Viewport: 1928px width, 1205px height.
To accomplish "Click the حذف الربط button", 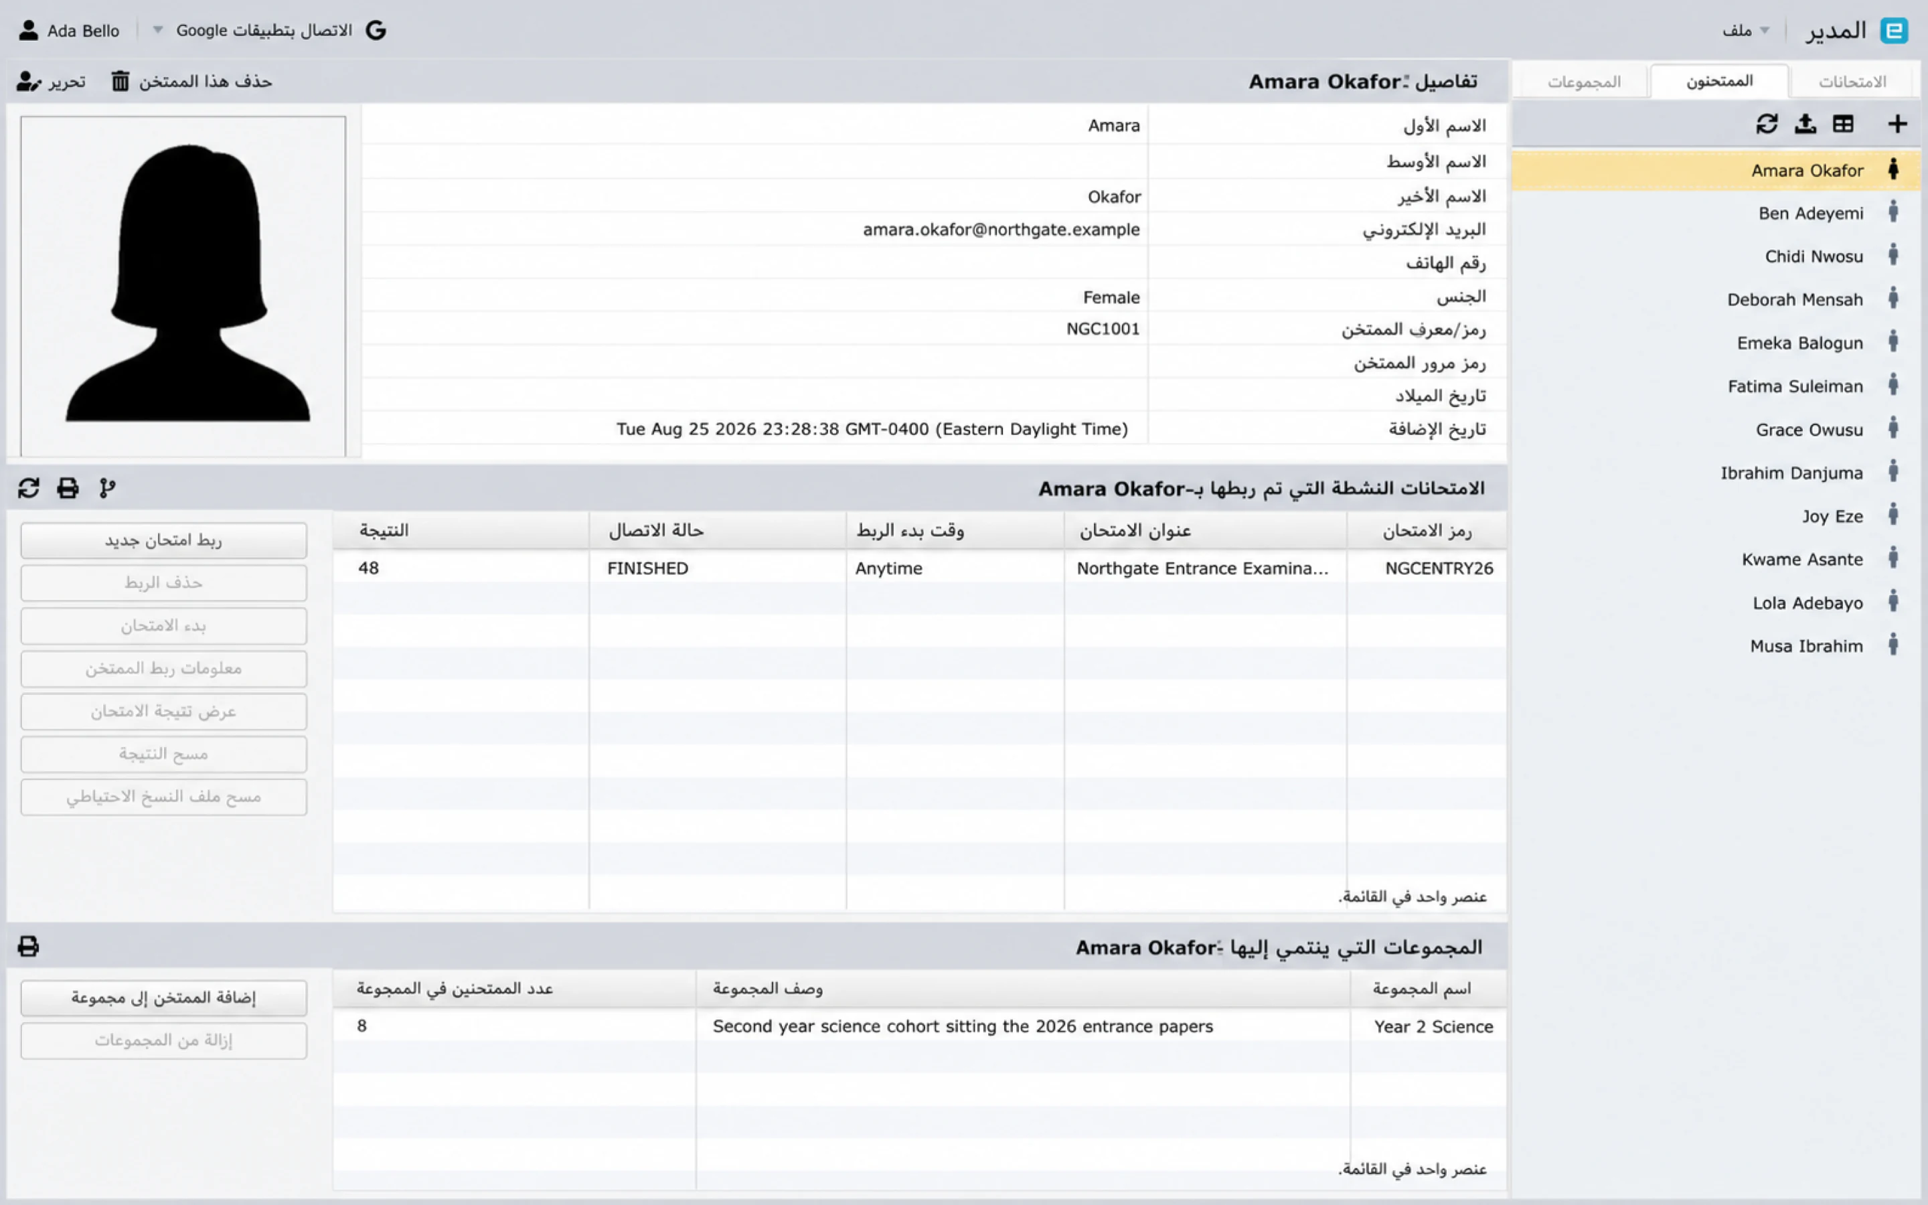I will click(x=163, y=583).
